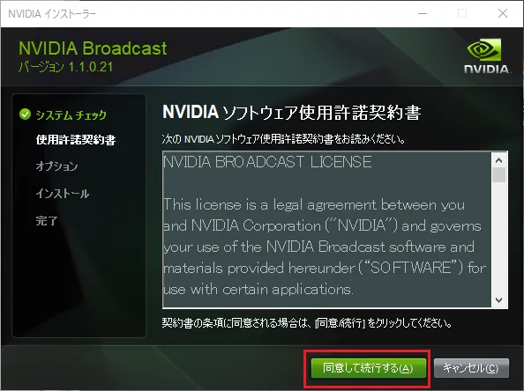Click the 次の NVIDIA ソフトウェア使用許諾契約書をお読みください text
Image resolution: width=524 pixels, height=391 pixels.
pos(284,139)
